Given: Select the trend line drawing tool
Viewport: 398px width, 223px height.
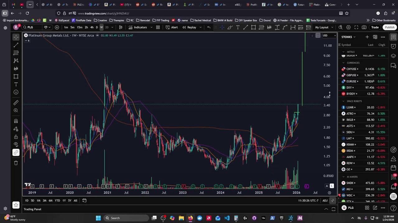Looking at the screenshot, I should pos(16,45).
